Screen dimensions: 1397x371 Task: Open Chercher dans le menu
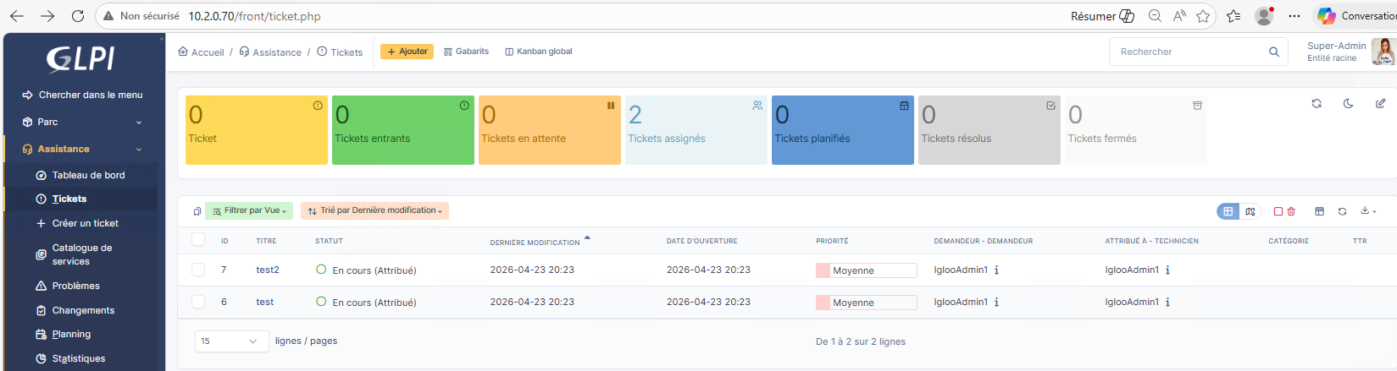point(82,95)
